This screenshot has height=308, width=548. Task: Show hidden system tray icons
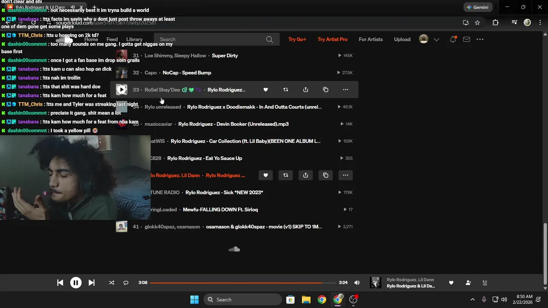[x=472, y=299]
